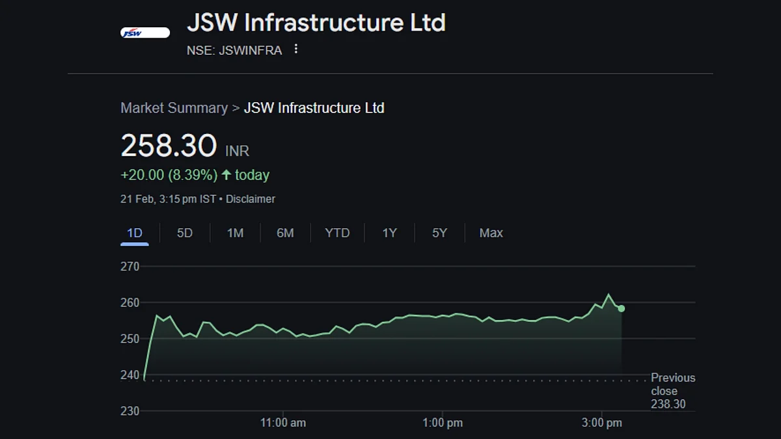The height and width of the screenshot is (439, 781).
Task: Click the +20.00 (8.39%) change text
Action: 169,175
